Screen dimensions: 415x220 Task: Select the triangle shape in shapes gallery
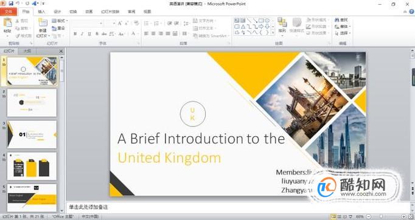(243, 27)
